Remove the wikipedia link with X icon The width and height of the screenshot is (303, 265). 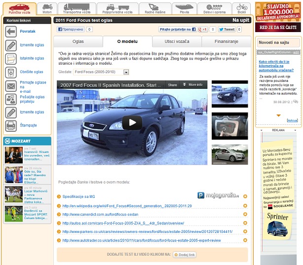[x=245, y=206]
